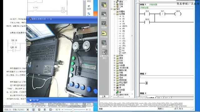Image resolution: width=200 pixels, height=112 pixels.
Task: Click the 网络 2 title field
Action: tap(167, 77)
